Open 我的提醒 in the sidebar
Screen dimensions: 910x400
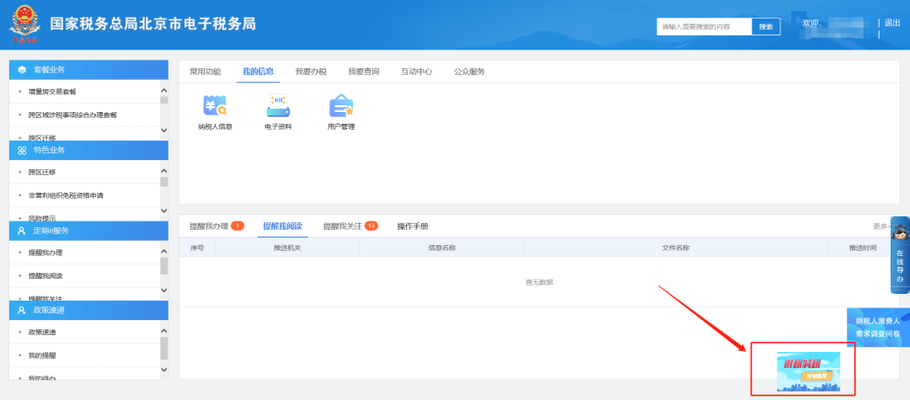point(42,355)
